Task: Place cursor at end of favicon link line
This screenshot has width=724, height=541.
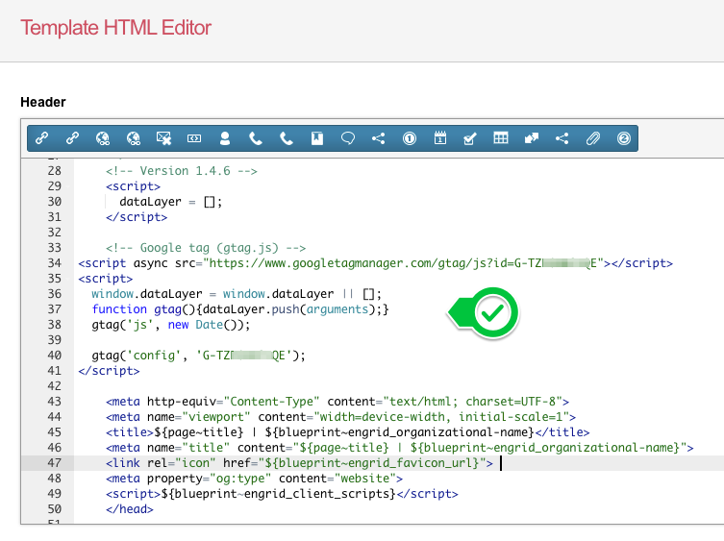Action: coord(500,463)
